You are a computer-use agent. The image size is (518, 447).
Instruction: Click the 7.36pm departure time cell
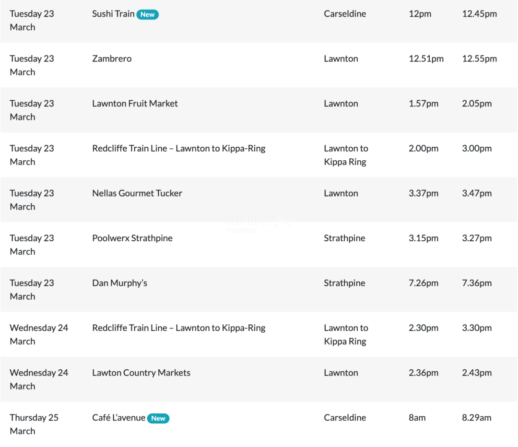[x=477, y=283]
